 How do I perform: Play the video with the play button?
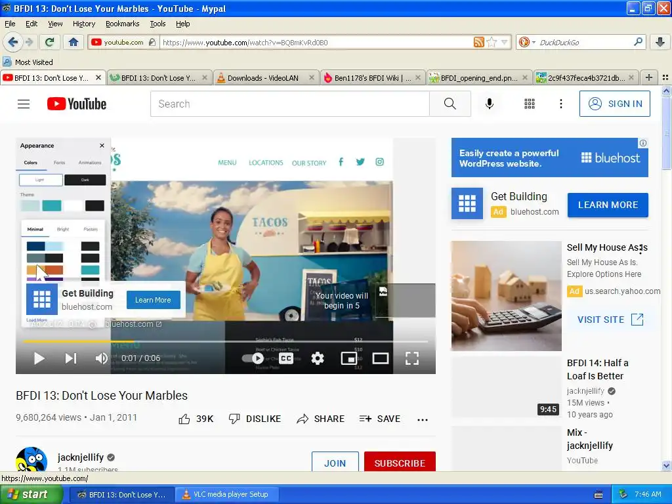click(39, 358)
